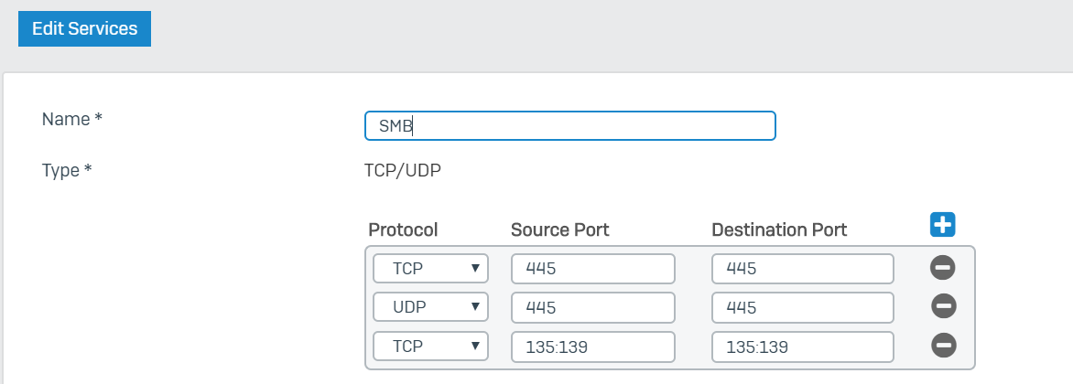Select destination port 135:139 field

[803, 347]
